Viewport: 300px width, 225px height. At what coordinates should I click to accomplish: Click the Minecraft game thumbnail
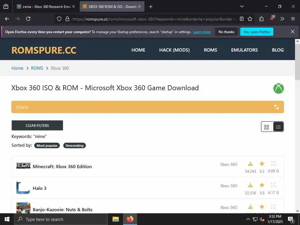(23, 166)
